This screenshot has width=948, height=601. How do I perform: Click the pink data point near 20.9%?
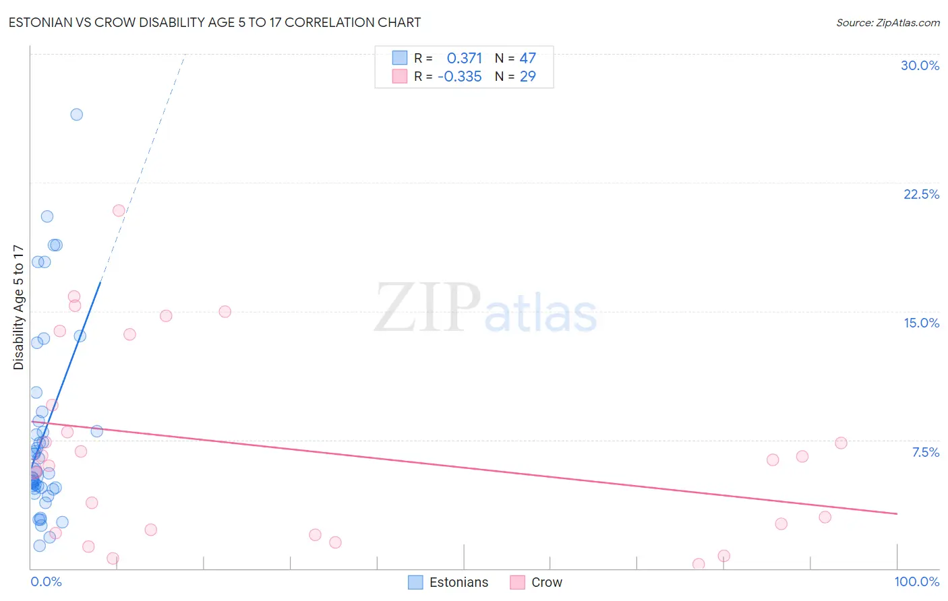click(119, 210)
